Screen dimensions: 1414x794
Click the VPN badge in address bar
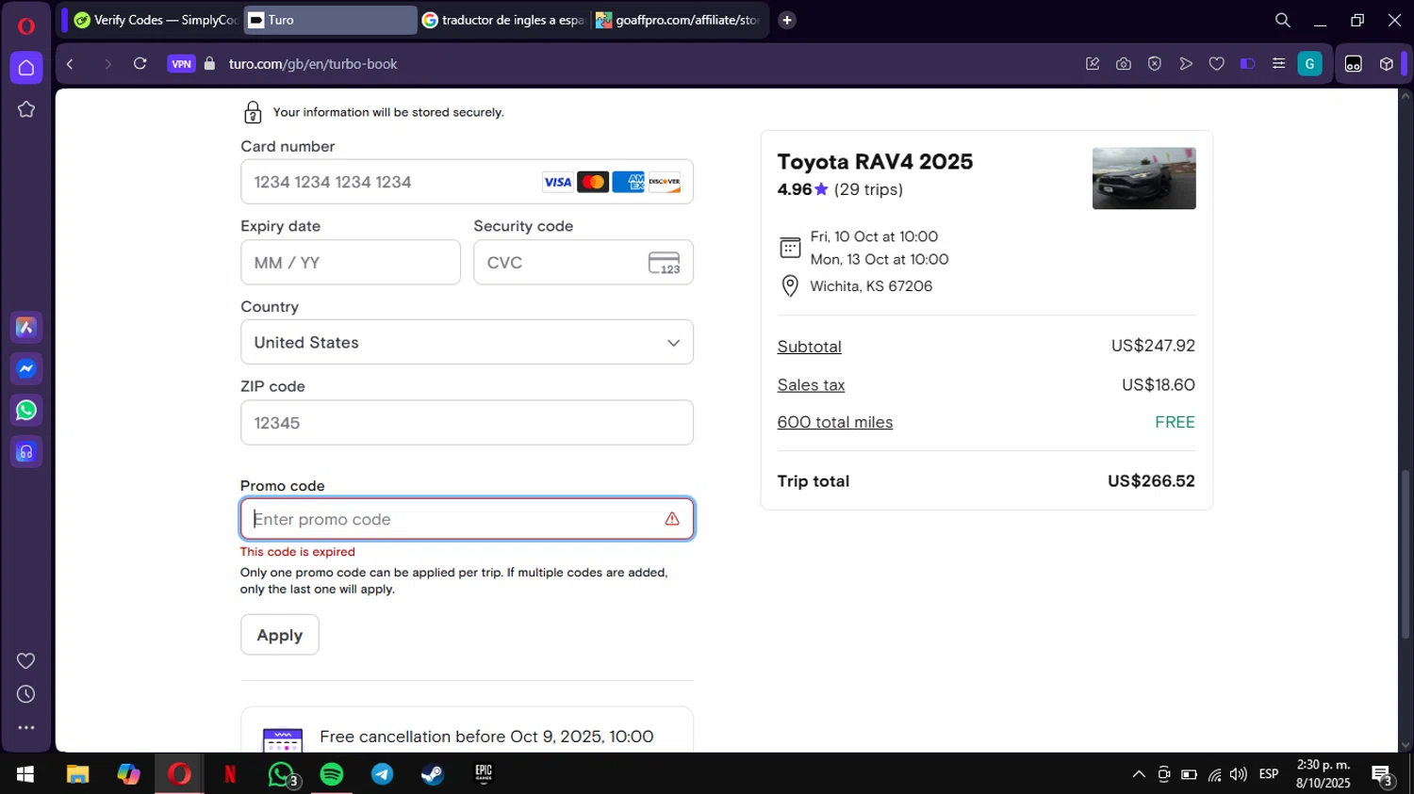tap(181, 64)
